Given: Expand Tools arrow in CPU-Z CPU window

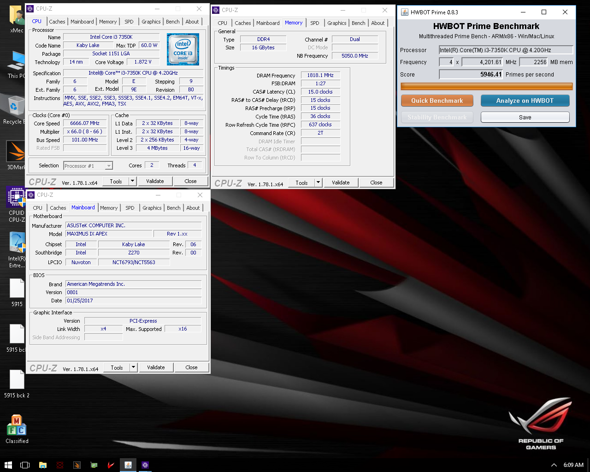Looking at the screenshot, I should [x=133, y=181].
